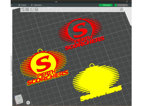Maximize the Bambu Studio window
Image resolution: width=142 pixels, height=106 pixels.
(x=127, y=2)
